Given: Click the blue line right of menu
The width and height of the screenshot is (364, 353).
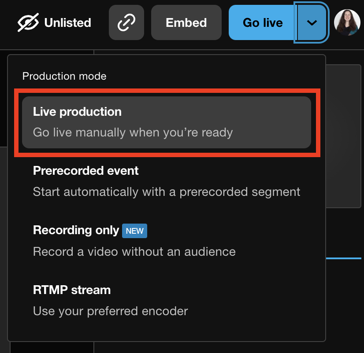Looking at the screenshot, I should (x=345, y=258).
